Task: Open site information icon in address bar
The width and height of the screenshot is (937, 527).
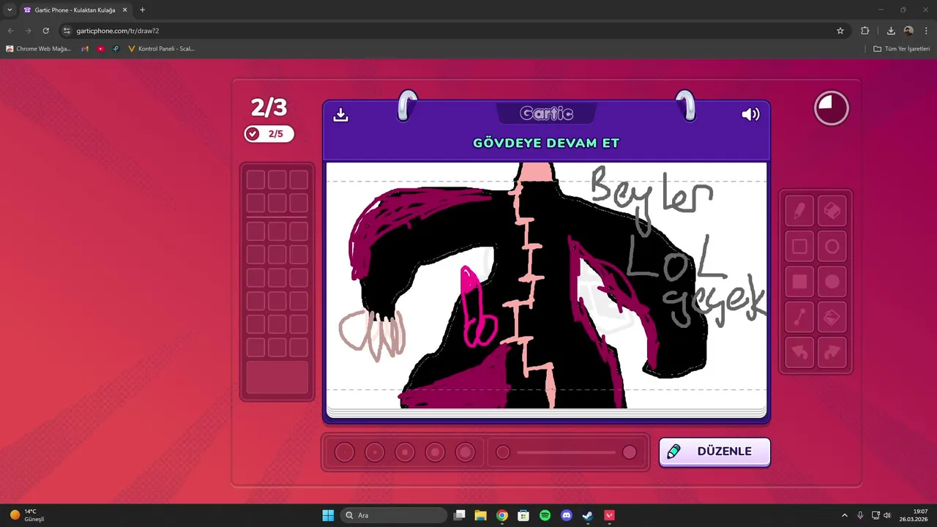Action: click(67, 31)
